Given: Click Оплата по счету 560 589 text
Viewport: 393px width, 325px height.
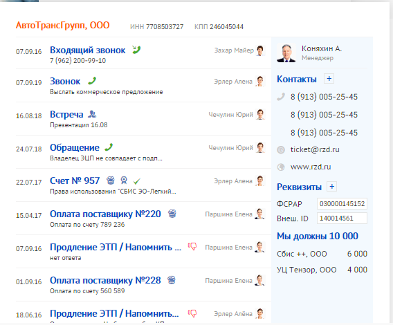Looking at the screenshot, I should 87,291.
